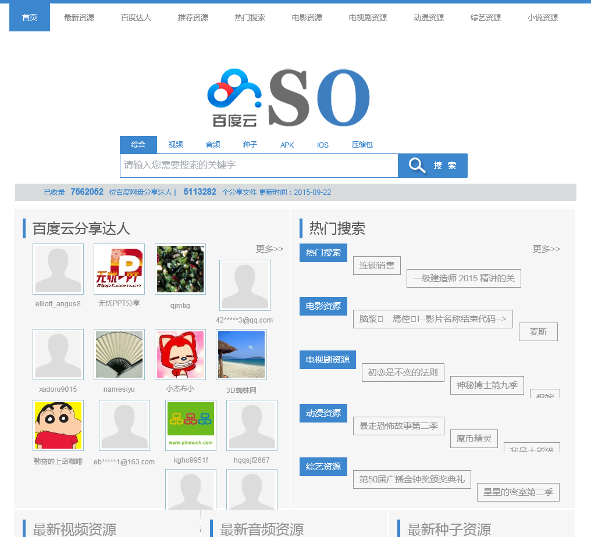Open hqqsjf2667 user avatar

tap(252, 425)
